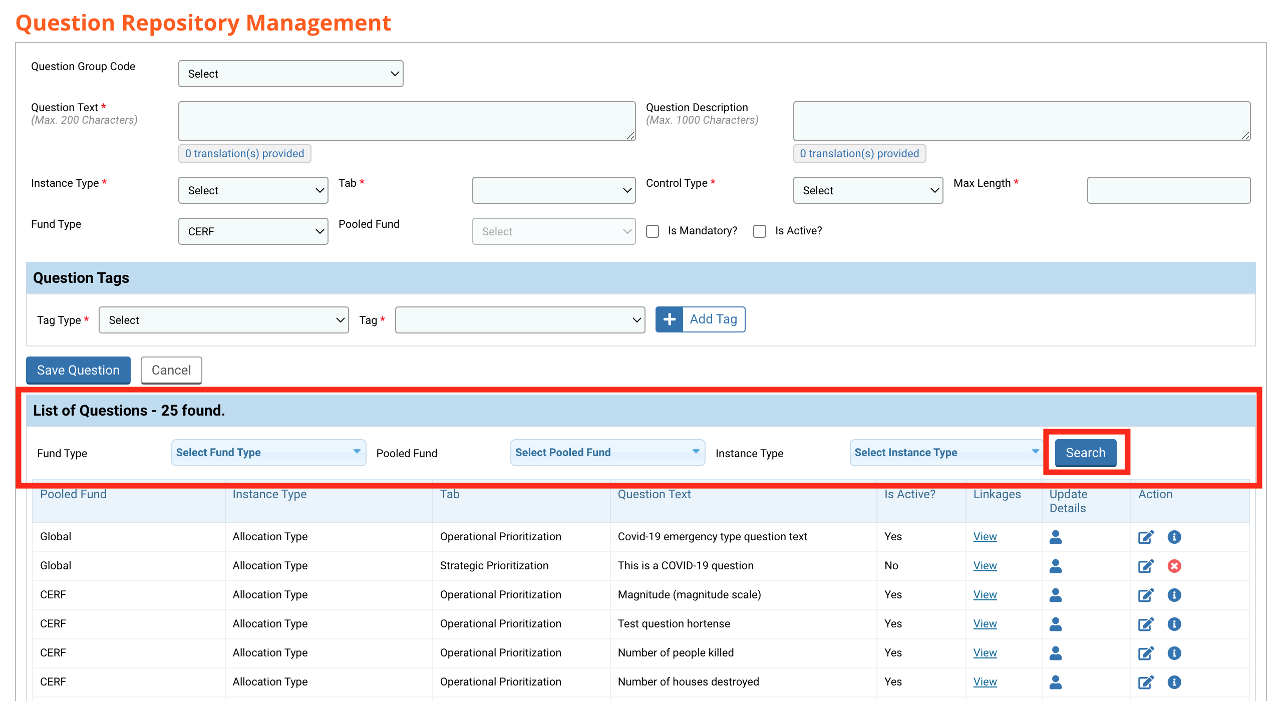Open Select Instance Type filter

click(946, 453)
